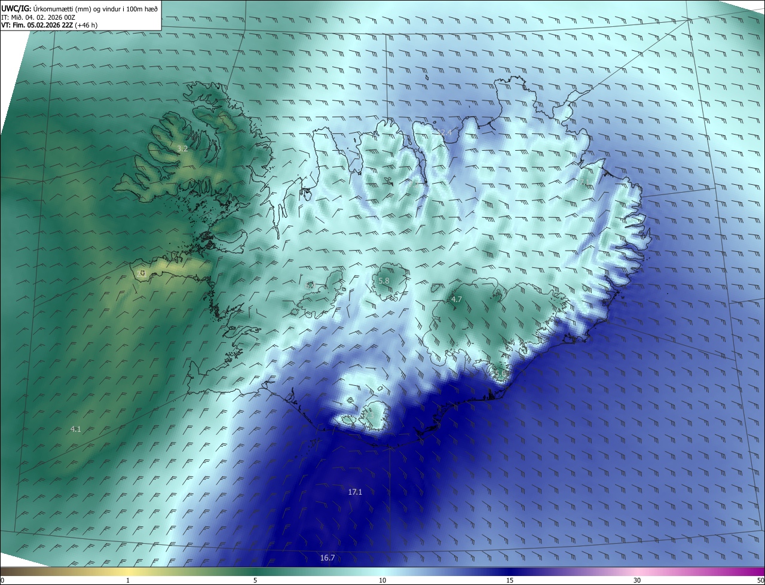The height and width of the screenshot is (585, 765).
Task: Click the 17.1 value south of Iceland
Action: (355, 492)
